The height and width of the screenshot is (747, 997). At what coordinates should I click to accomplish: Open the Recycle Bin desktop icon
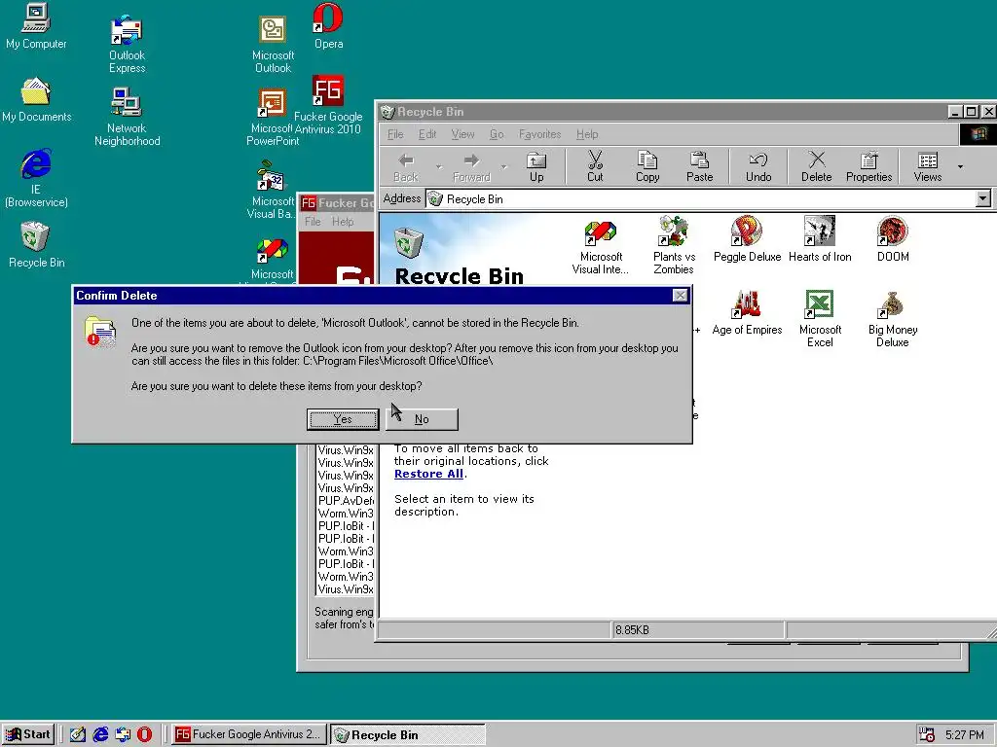coord(36,245)
